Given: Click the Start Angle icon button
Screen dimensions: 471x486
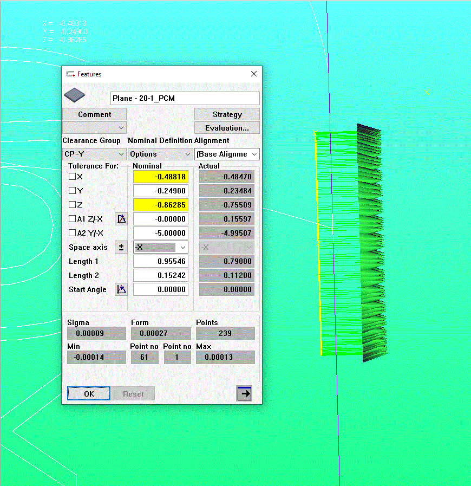Looking at the screenshot, I should tap(121, 289).
